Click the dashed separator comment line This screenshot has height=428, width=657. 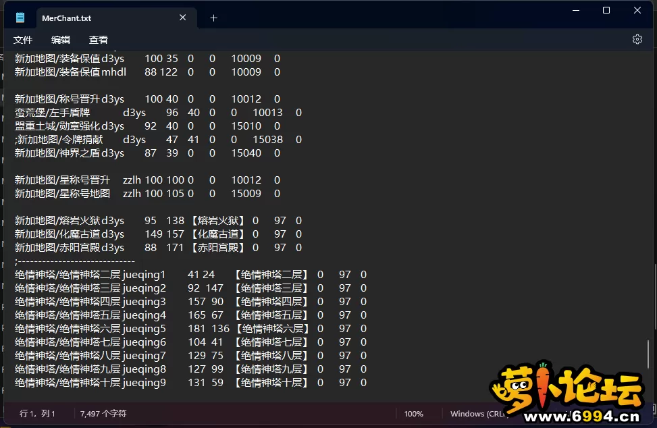[x=74, y=261]
